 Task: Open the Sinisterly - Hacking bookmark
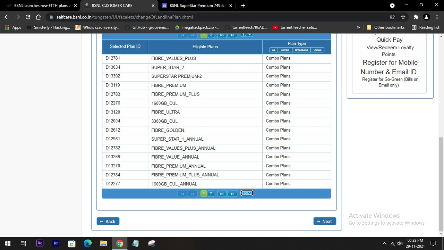(49, 27)
